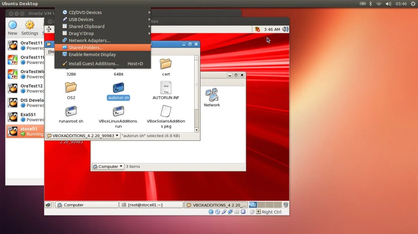
Task: Open the CD/DVD Devices submenu
Action: point(103,13)
